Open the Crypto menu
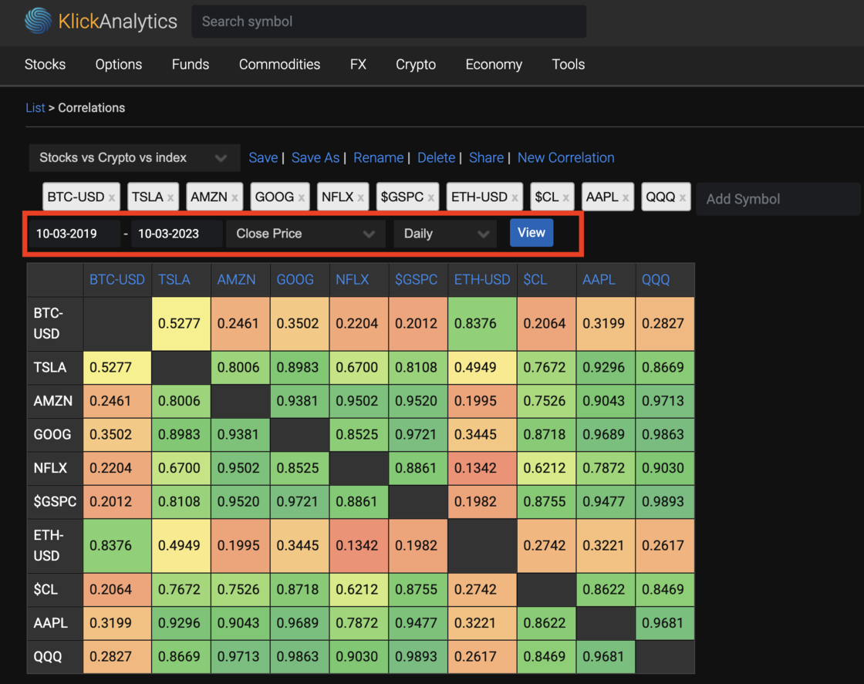Image resolution: width=864 pixels, height=684 pixels. click(416, 65)
